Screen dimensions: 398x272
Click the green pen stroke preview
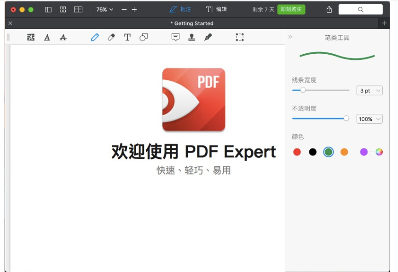tap(337, 56)
